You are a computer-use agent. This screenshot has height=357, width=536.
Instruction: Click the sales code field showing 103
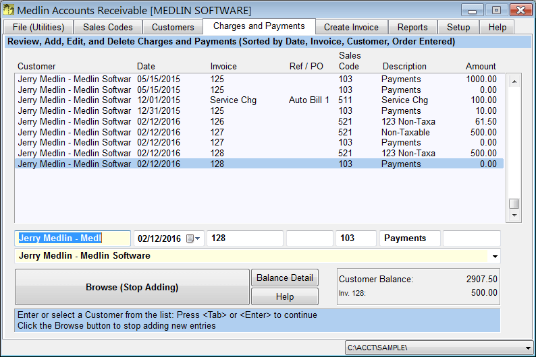(x=356, y=238)
